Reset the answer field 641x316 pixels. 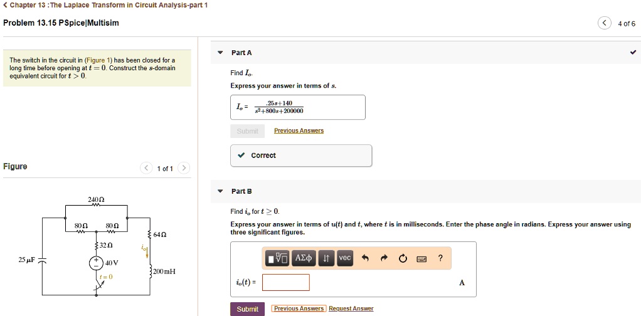point(403,258)
